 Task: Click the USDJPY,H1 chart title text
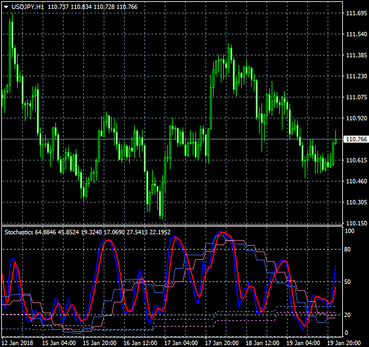point(28,7)
